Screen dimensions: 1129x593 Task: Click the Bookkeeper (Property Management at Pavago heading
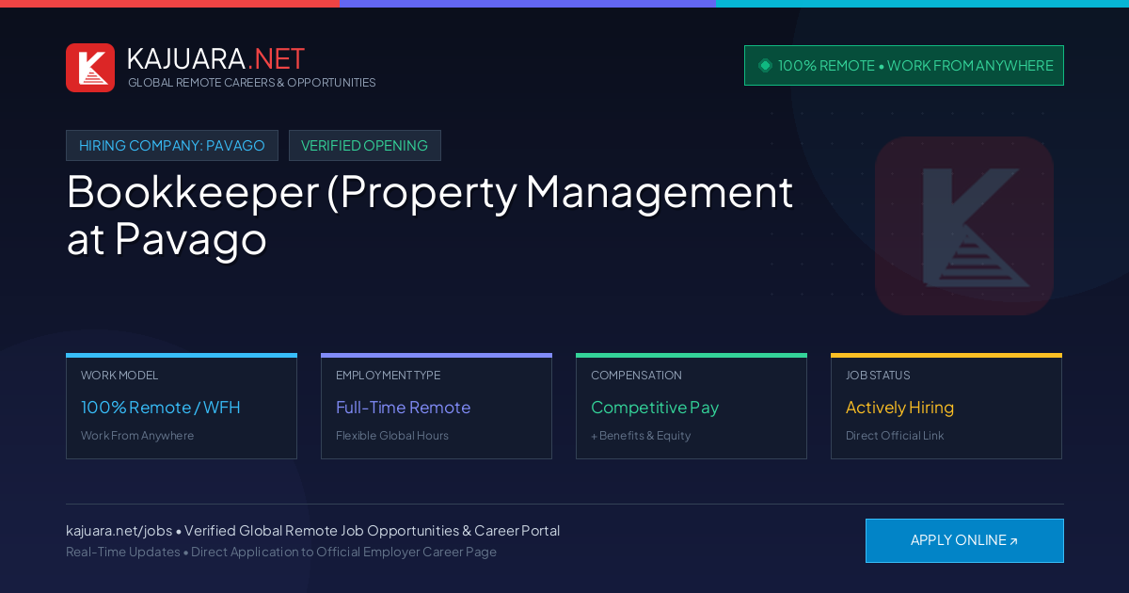pos(430,215)
